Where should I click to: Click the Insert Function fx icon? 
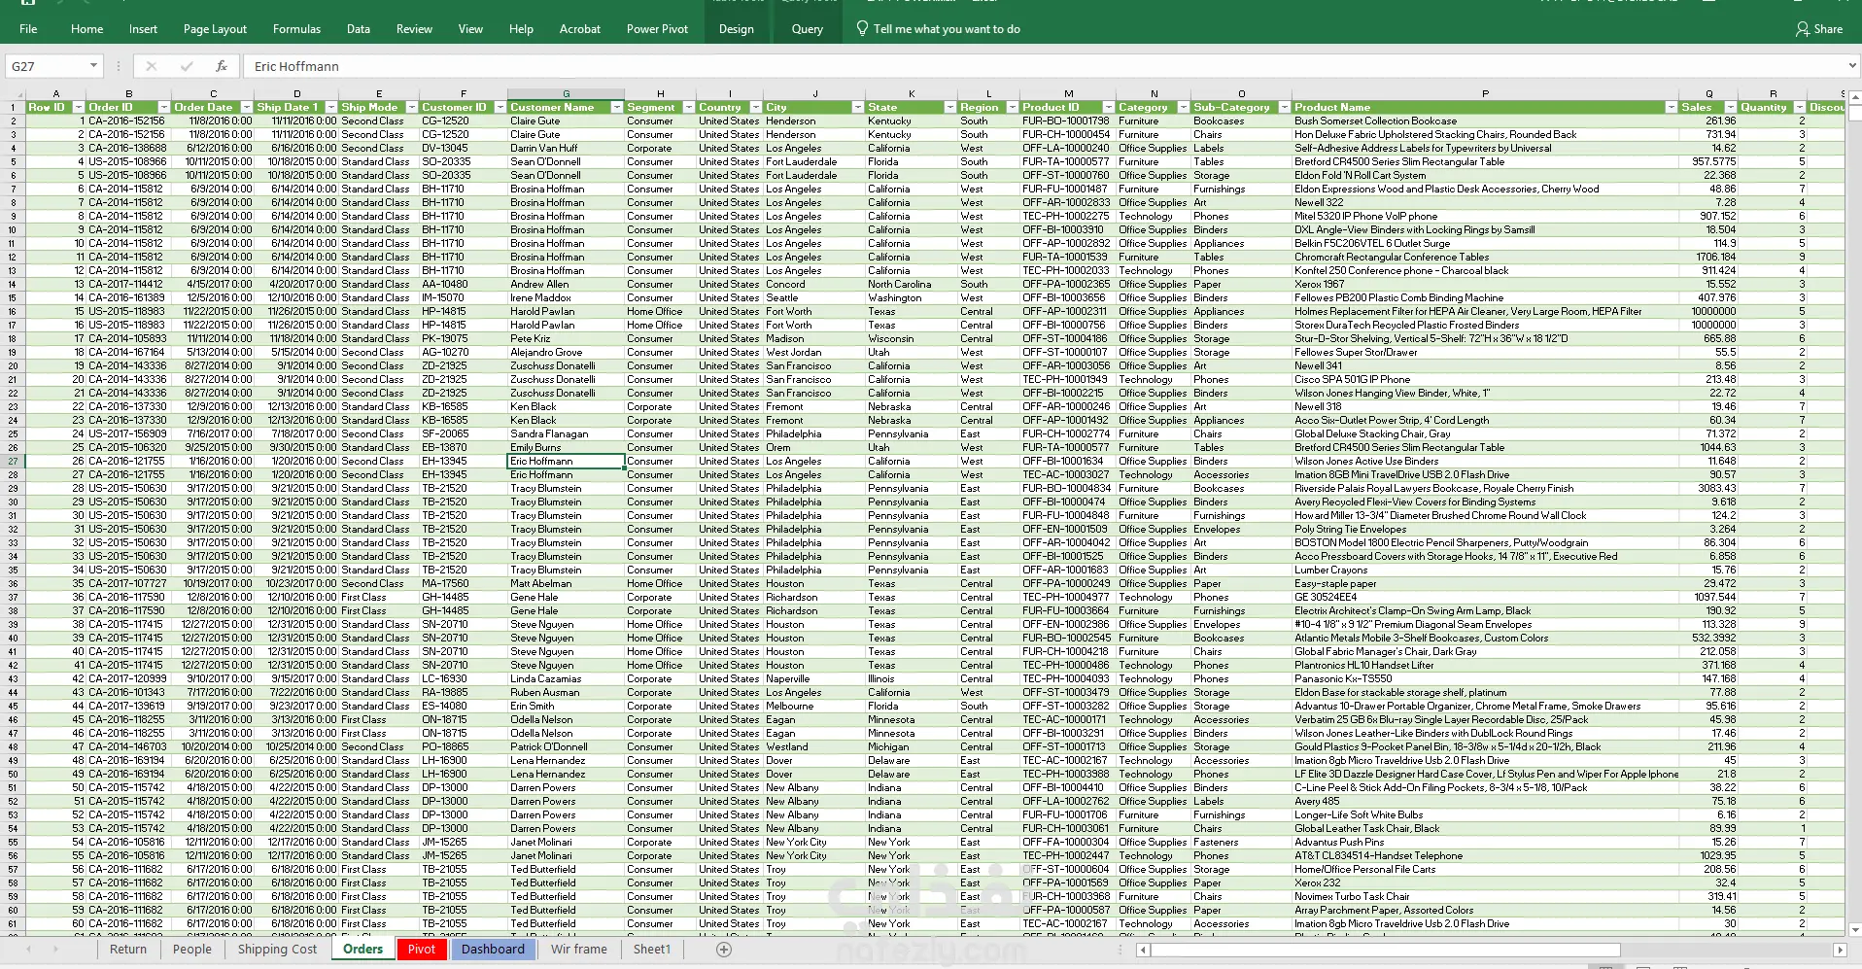coord(222,66)
